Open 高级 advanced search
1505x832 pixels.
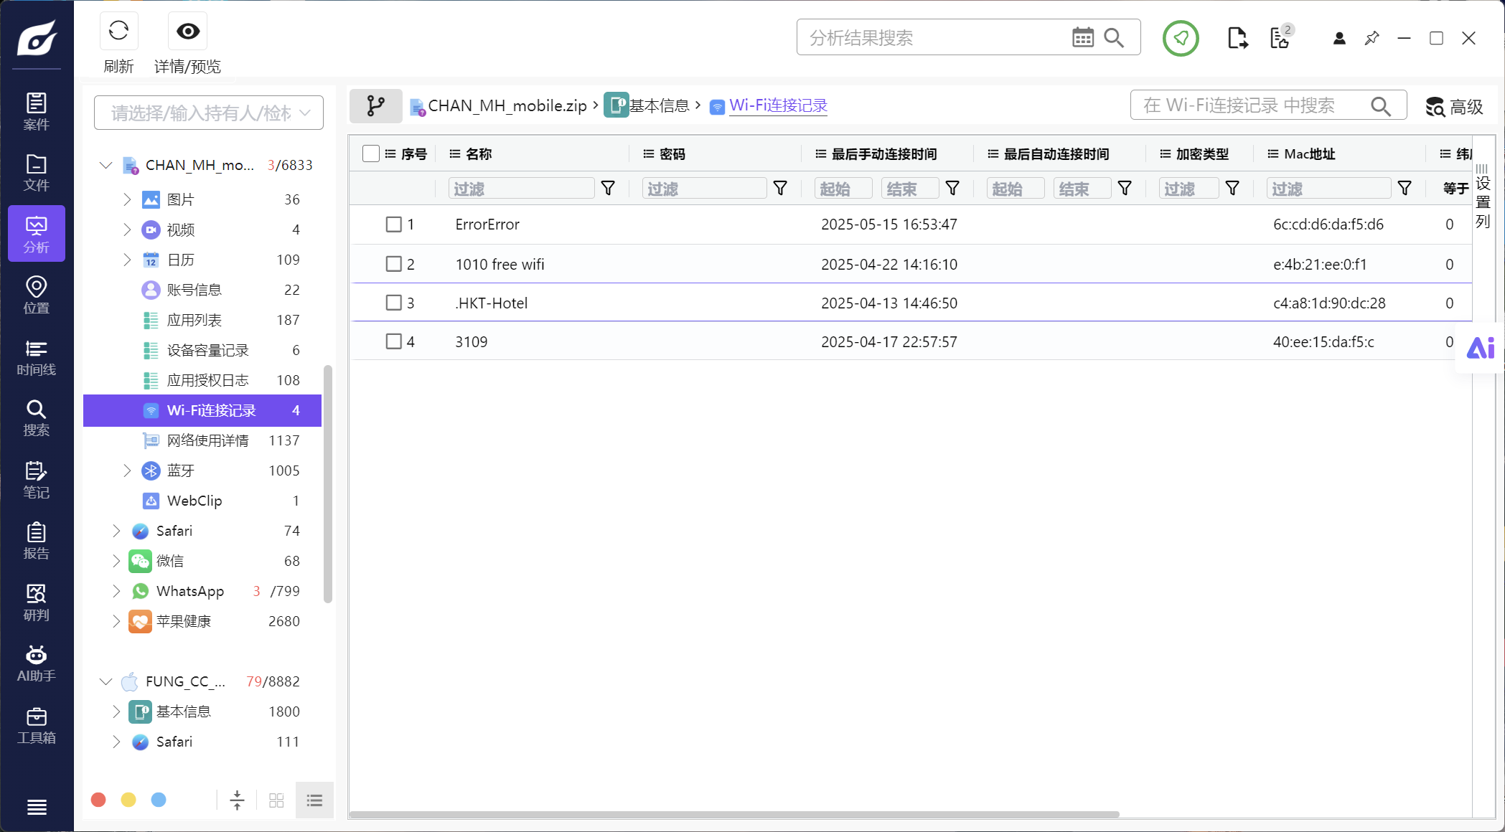(x=1455, y=107)
